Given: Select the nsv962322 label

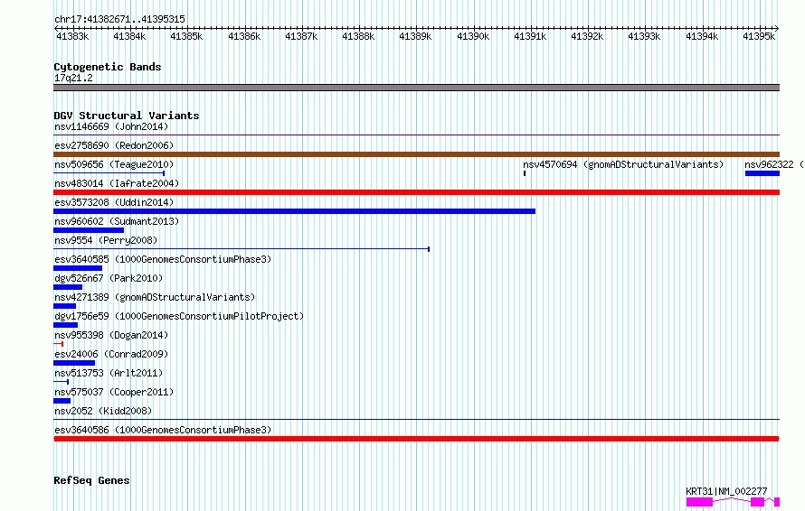Looking at the screenshot, I should [769, 164].
